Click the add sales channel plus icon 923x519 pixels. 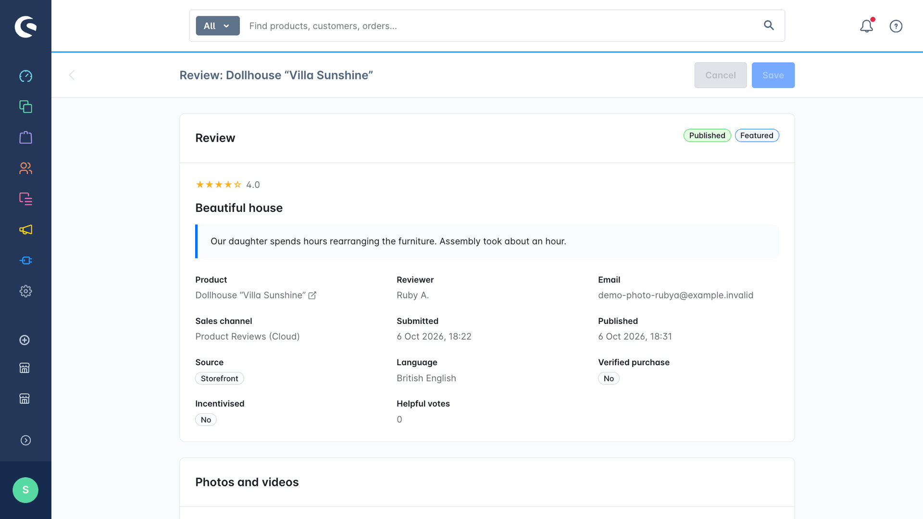pos(25,340)
